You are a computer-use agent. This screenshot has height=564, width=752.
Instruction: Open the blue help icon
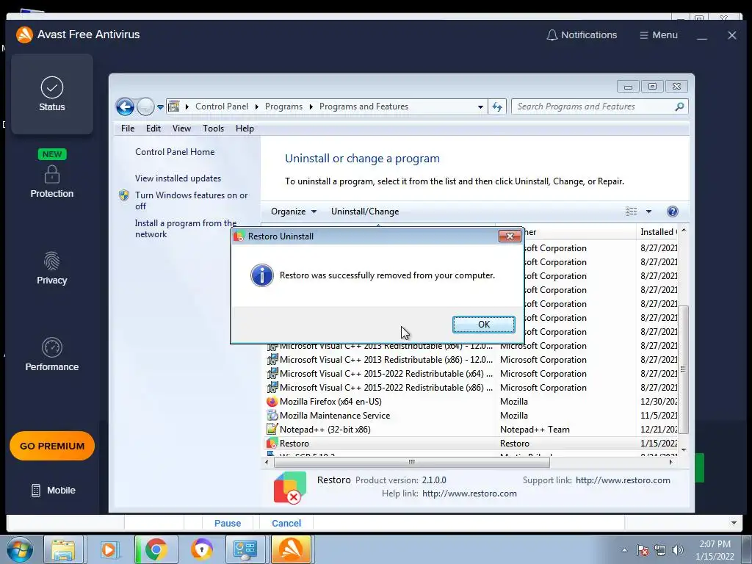coord(673,211)
